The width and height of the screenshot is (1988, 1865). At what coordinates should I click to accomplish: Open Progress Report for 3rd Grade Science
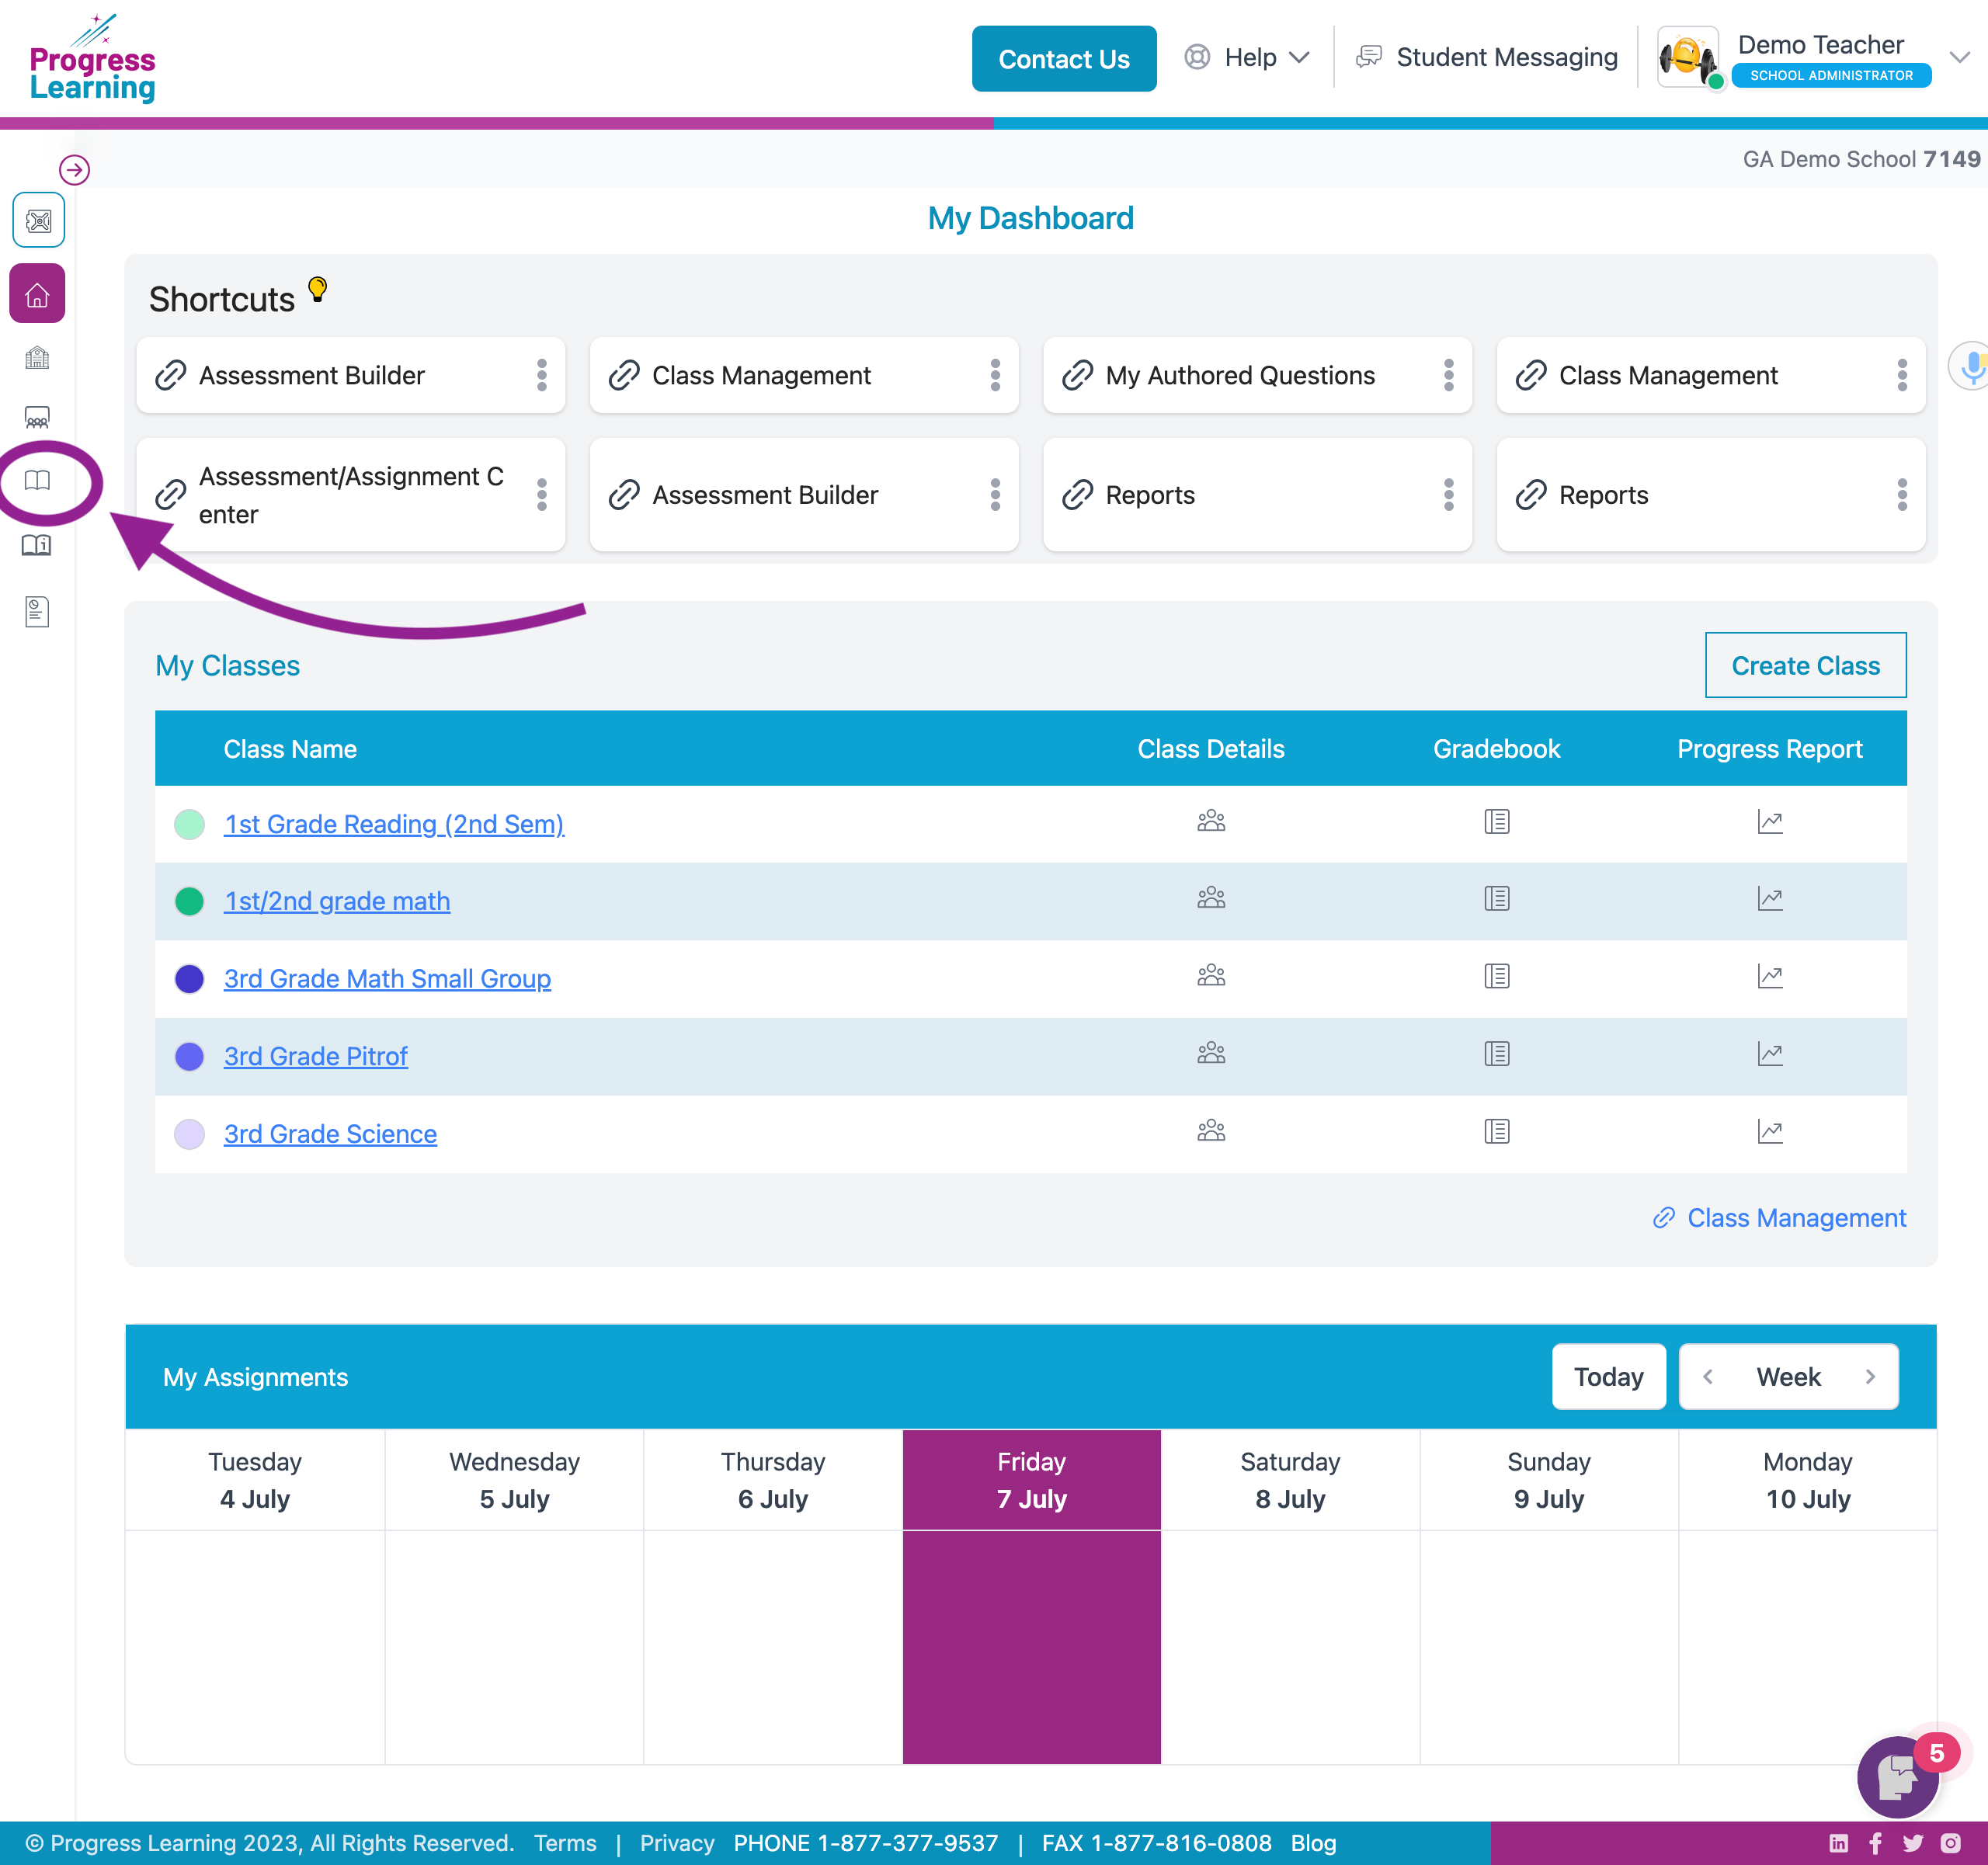(x=1769, y=1132)
